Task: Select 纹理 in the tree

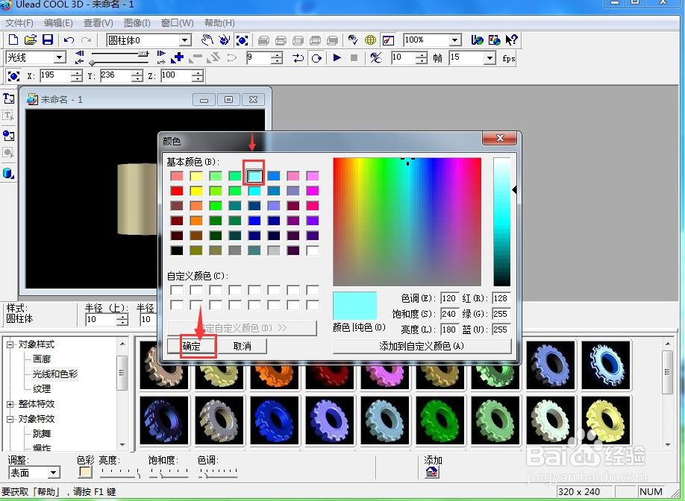Action: tap(42, 389)
